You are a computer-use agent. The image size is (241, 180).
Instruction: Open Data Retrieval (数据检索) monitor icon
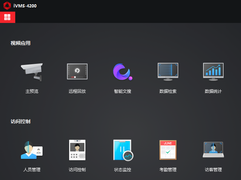(168, 72)
